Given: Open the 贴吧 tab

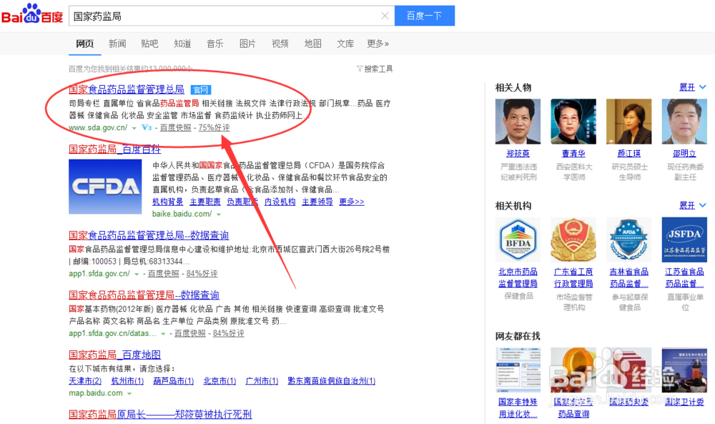Looking at the screenshot, I should pyautogui.click(x=149, y=44).
